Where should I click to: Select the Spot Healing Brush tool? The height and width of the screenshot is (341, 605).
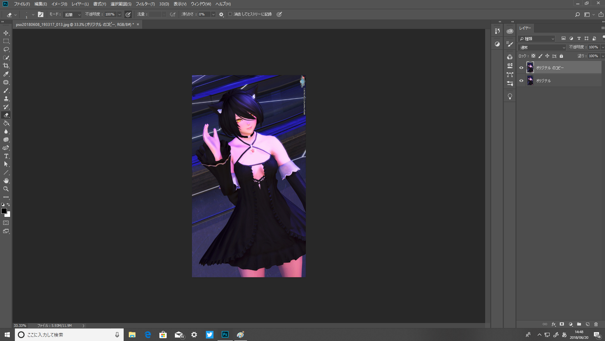pos(6,82)
